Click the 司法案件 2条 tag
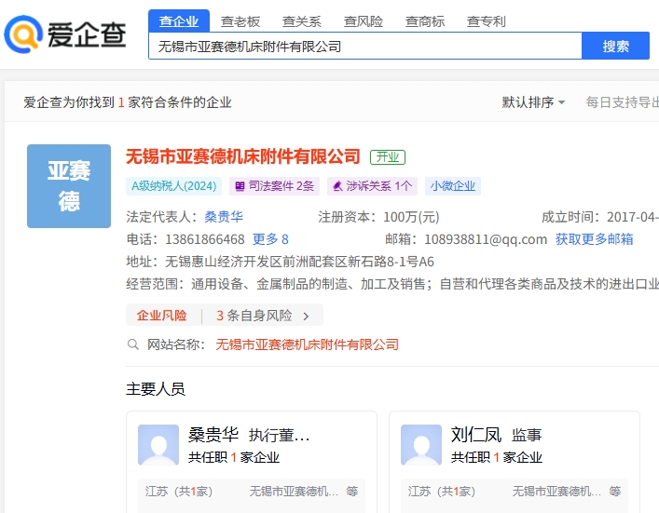Image resolution: width=659 pixels, height=513 pixels. click(x=274, y=186)
